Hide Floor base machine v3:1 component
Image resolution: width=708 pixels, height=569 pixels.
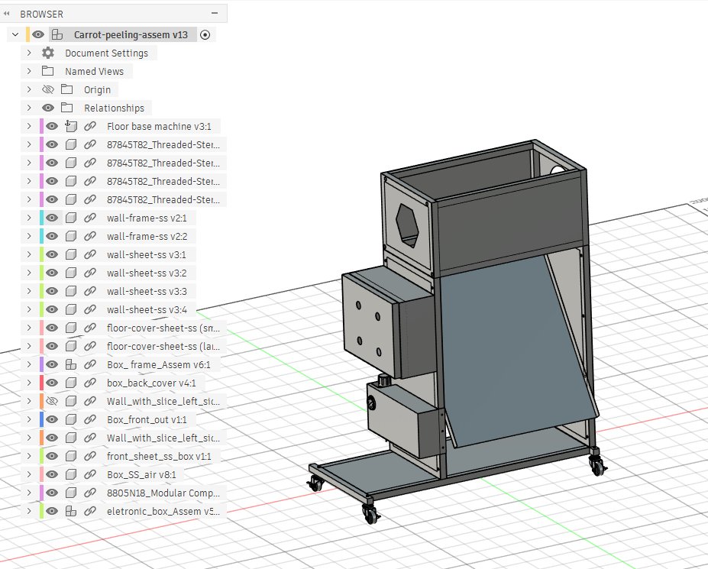[x=52, y=126]
